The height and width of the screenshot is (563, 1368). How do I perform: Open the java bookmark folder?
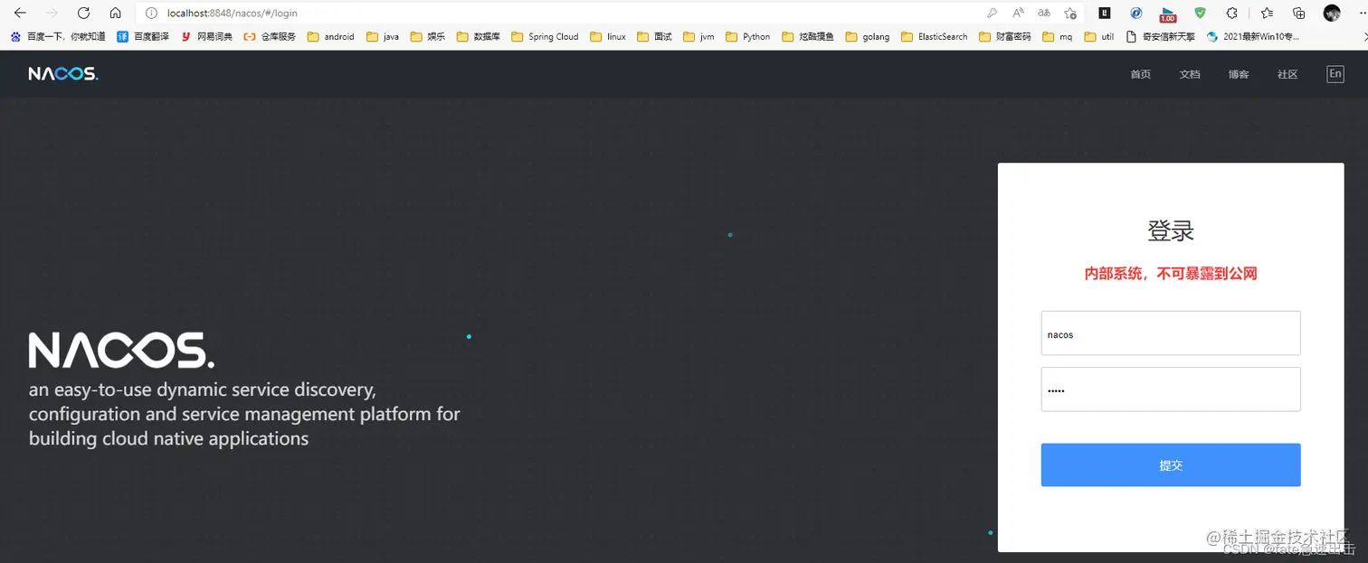(383, 37)
